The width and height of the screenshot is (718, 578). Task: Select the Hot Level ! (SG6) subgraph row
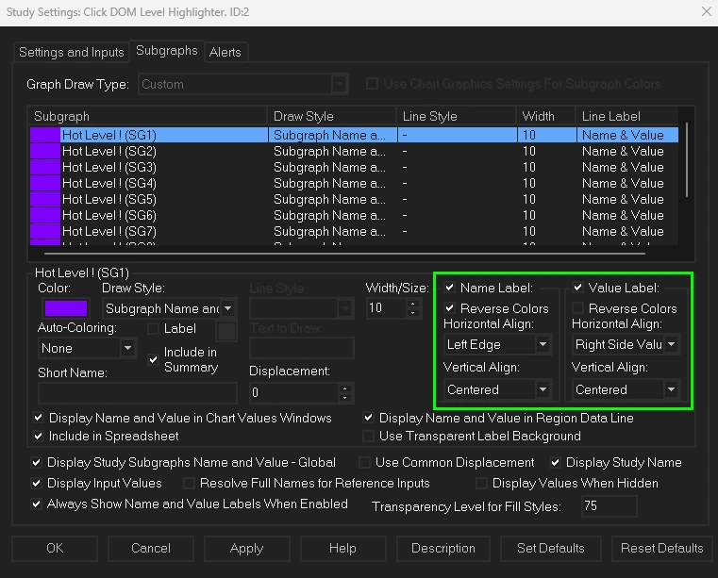tap(109, 215)
